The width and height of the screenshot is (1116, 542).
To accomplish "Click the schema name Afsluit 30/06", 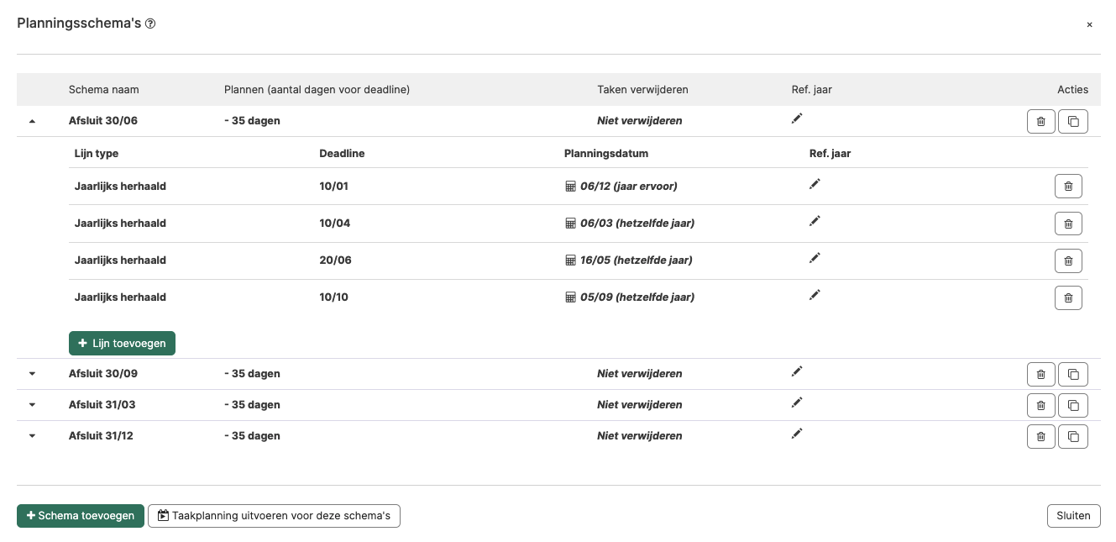I will 103,121.
